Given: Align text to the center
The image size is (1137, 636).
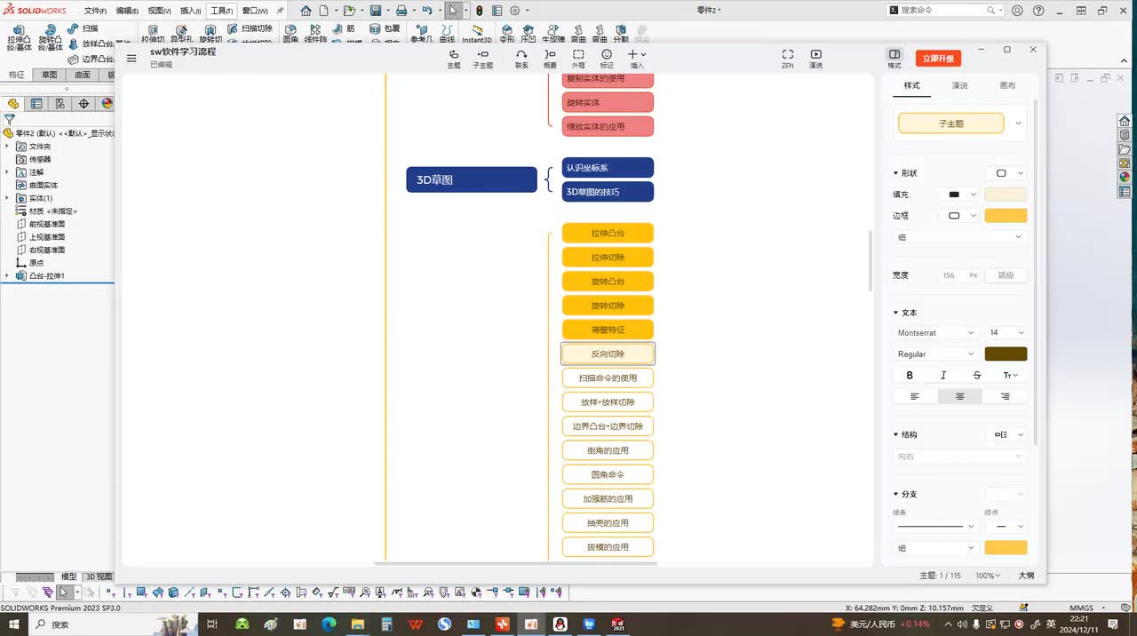Looking at the screenshot, I should [x=959, y=396].
